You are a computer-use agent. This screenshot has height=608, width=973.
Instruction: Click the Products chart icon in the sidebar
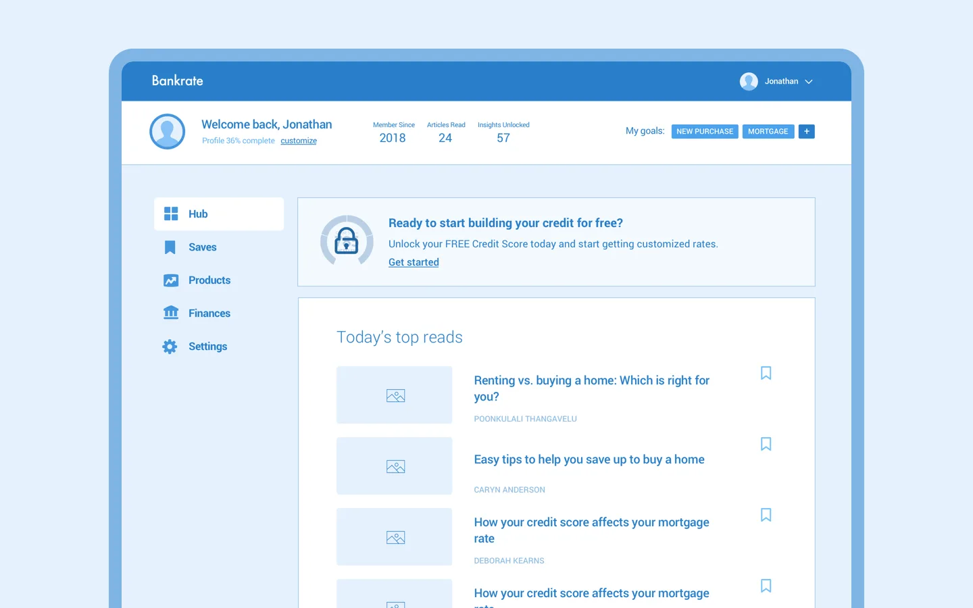[171, 280]
